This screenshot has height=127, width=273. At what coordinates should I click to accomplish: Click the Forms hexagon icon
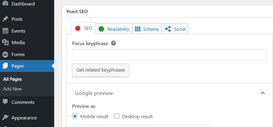(x=6, y=55)
